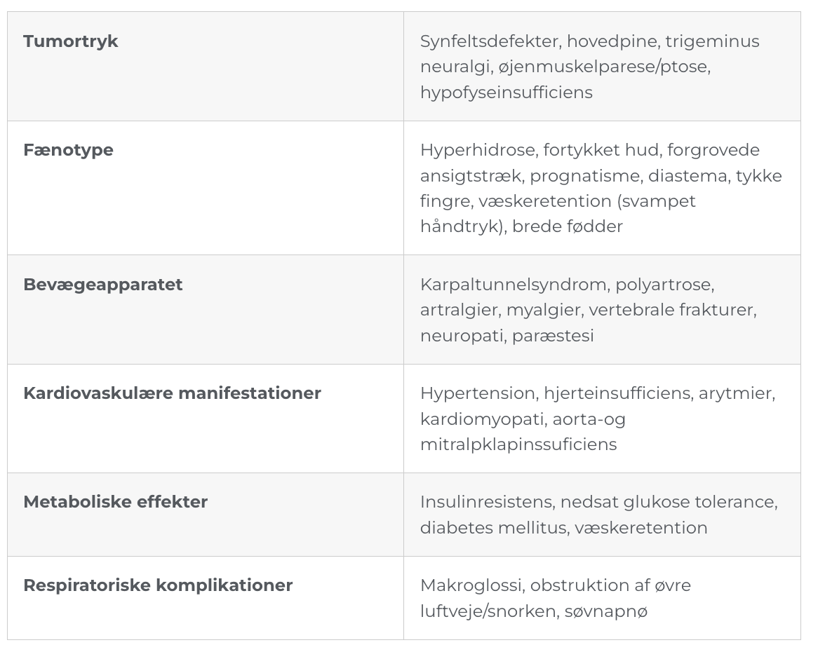The image size is (818, 652).
Task: Click the text luftveje/snorken, søvnapnø
Action: (x=533, y=611)
